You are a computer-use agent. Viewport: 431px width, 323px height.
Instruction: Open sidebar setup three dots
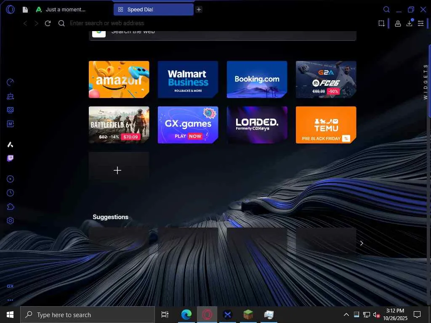click(10, 300)
